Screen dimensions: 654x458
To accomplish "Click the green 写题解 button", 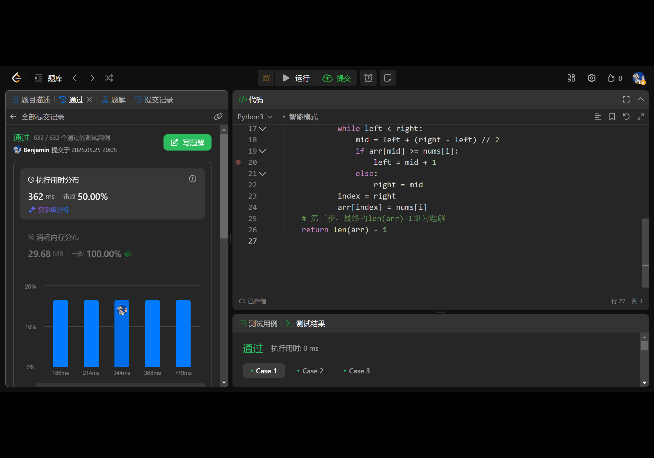I will 187,142.
